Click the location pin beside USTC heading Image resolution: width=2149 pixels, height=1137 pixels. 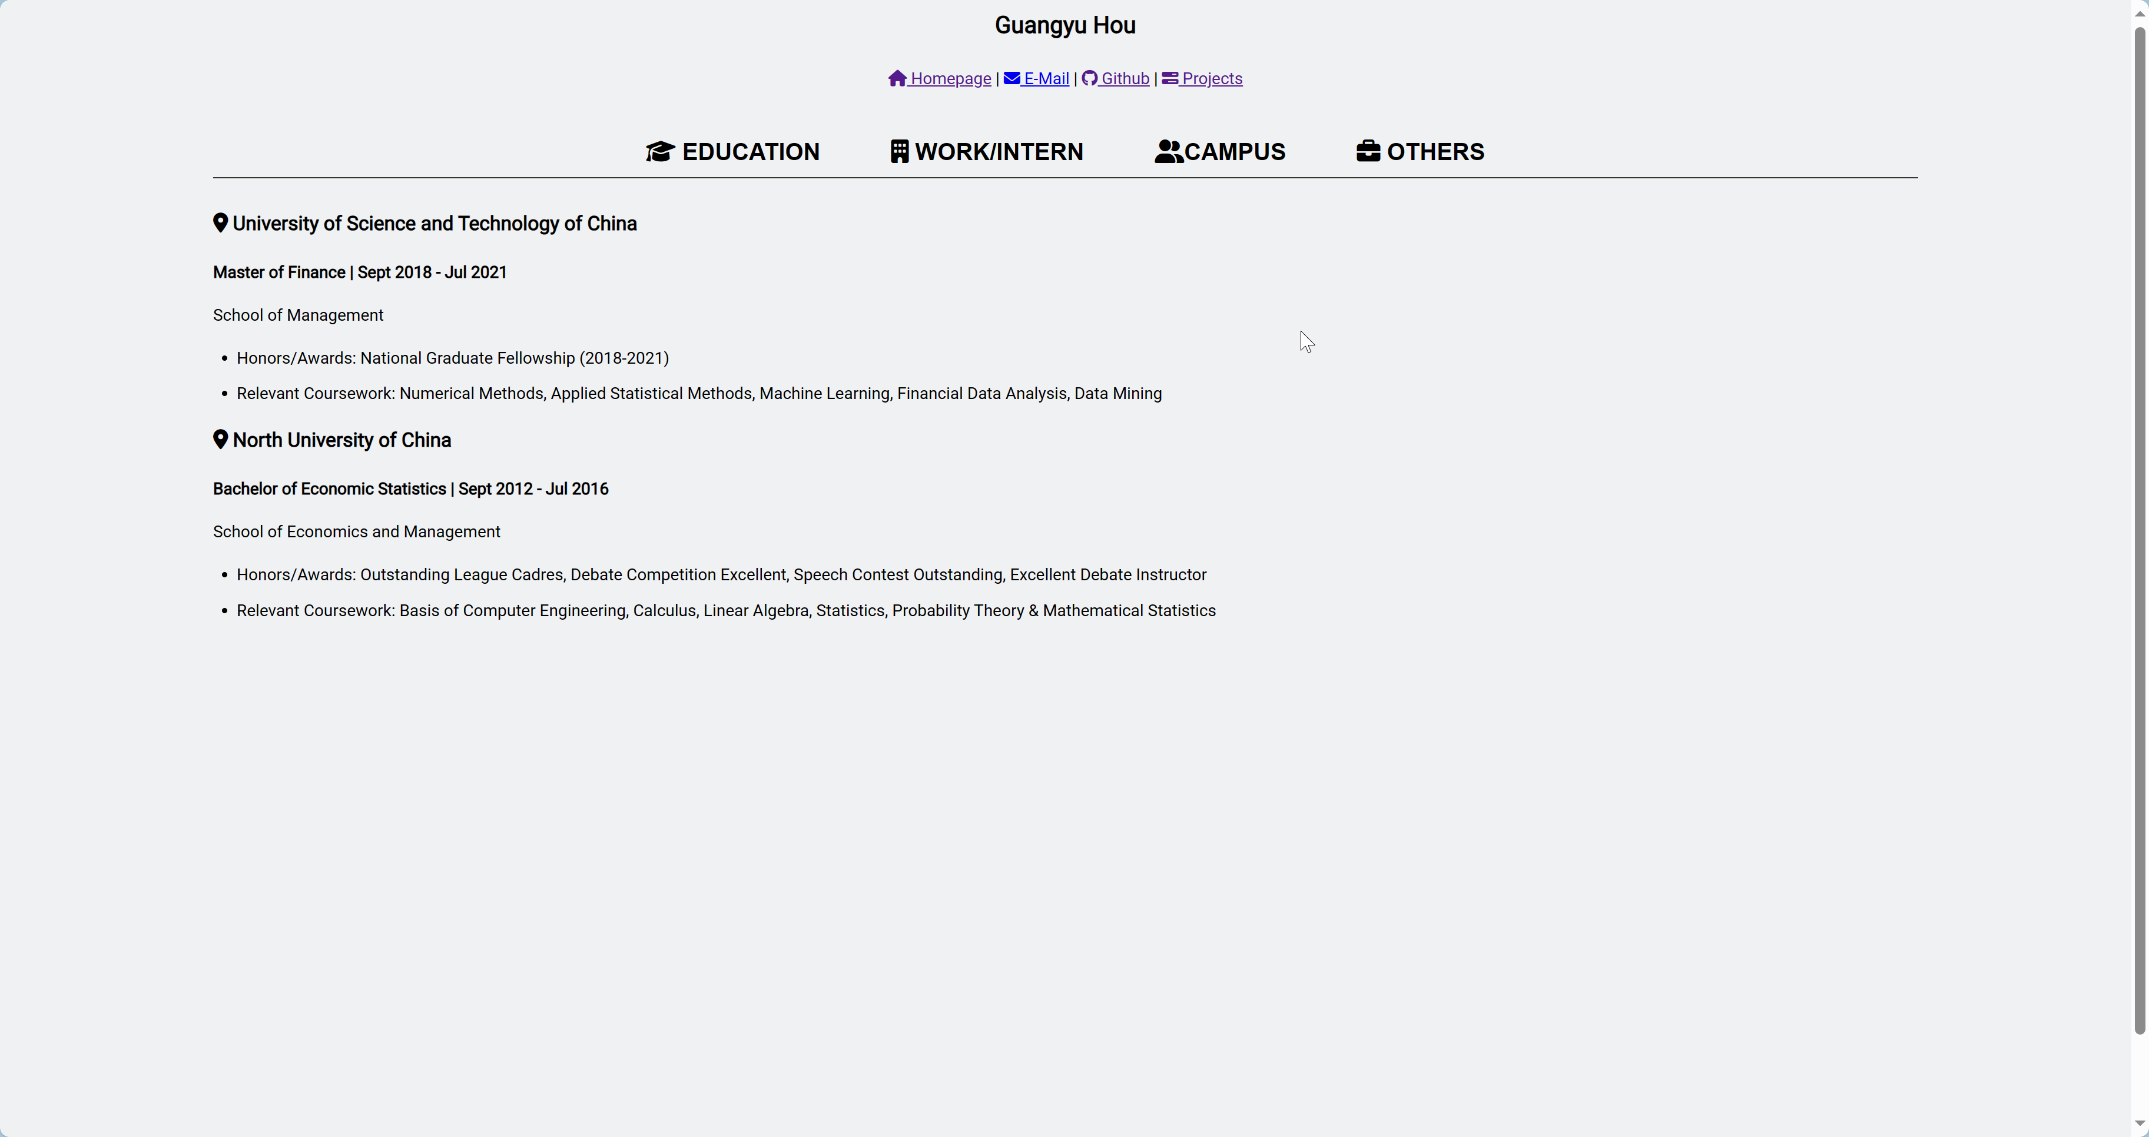pyautogui.click(x=220, y=224)
